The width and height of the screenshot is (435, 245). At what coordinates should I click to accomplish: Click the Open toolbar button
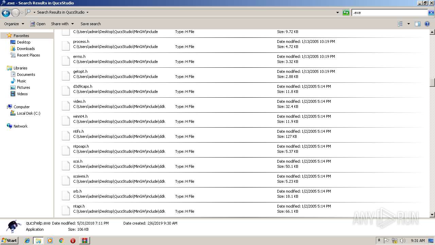coord(38,24)
